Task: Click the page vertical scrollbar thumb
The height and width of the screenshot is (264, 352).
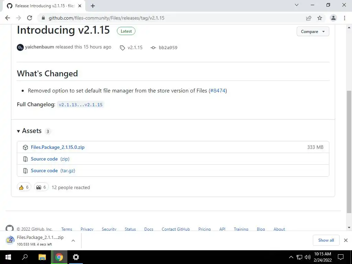Action: tap(349, 152)
